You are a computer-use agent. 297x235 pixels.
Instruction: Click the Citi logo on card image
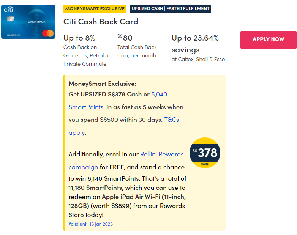(9, 9)
